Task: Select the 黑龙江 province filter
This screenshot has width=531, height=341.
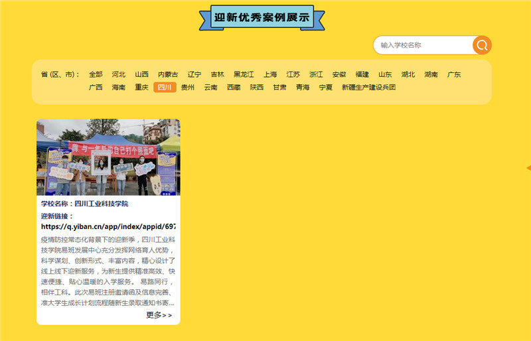Action: 244,74
